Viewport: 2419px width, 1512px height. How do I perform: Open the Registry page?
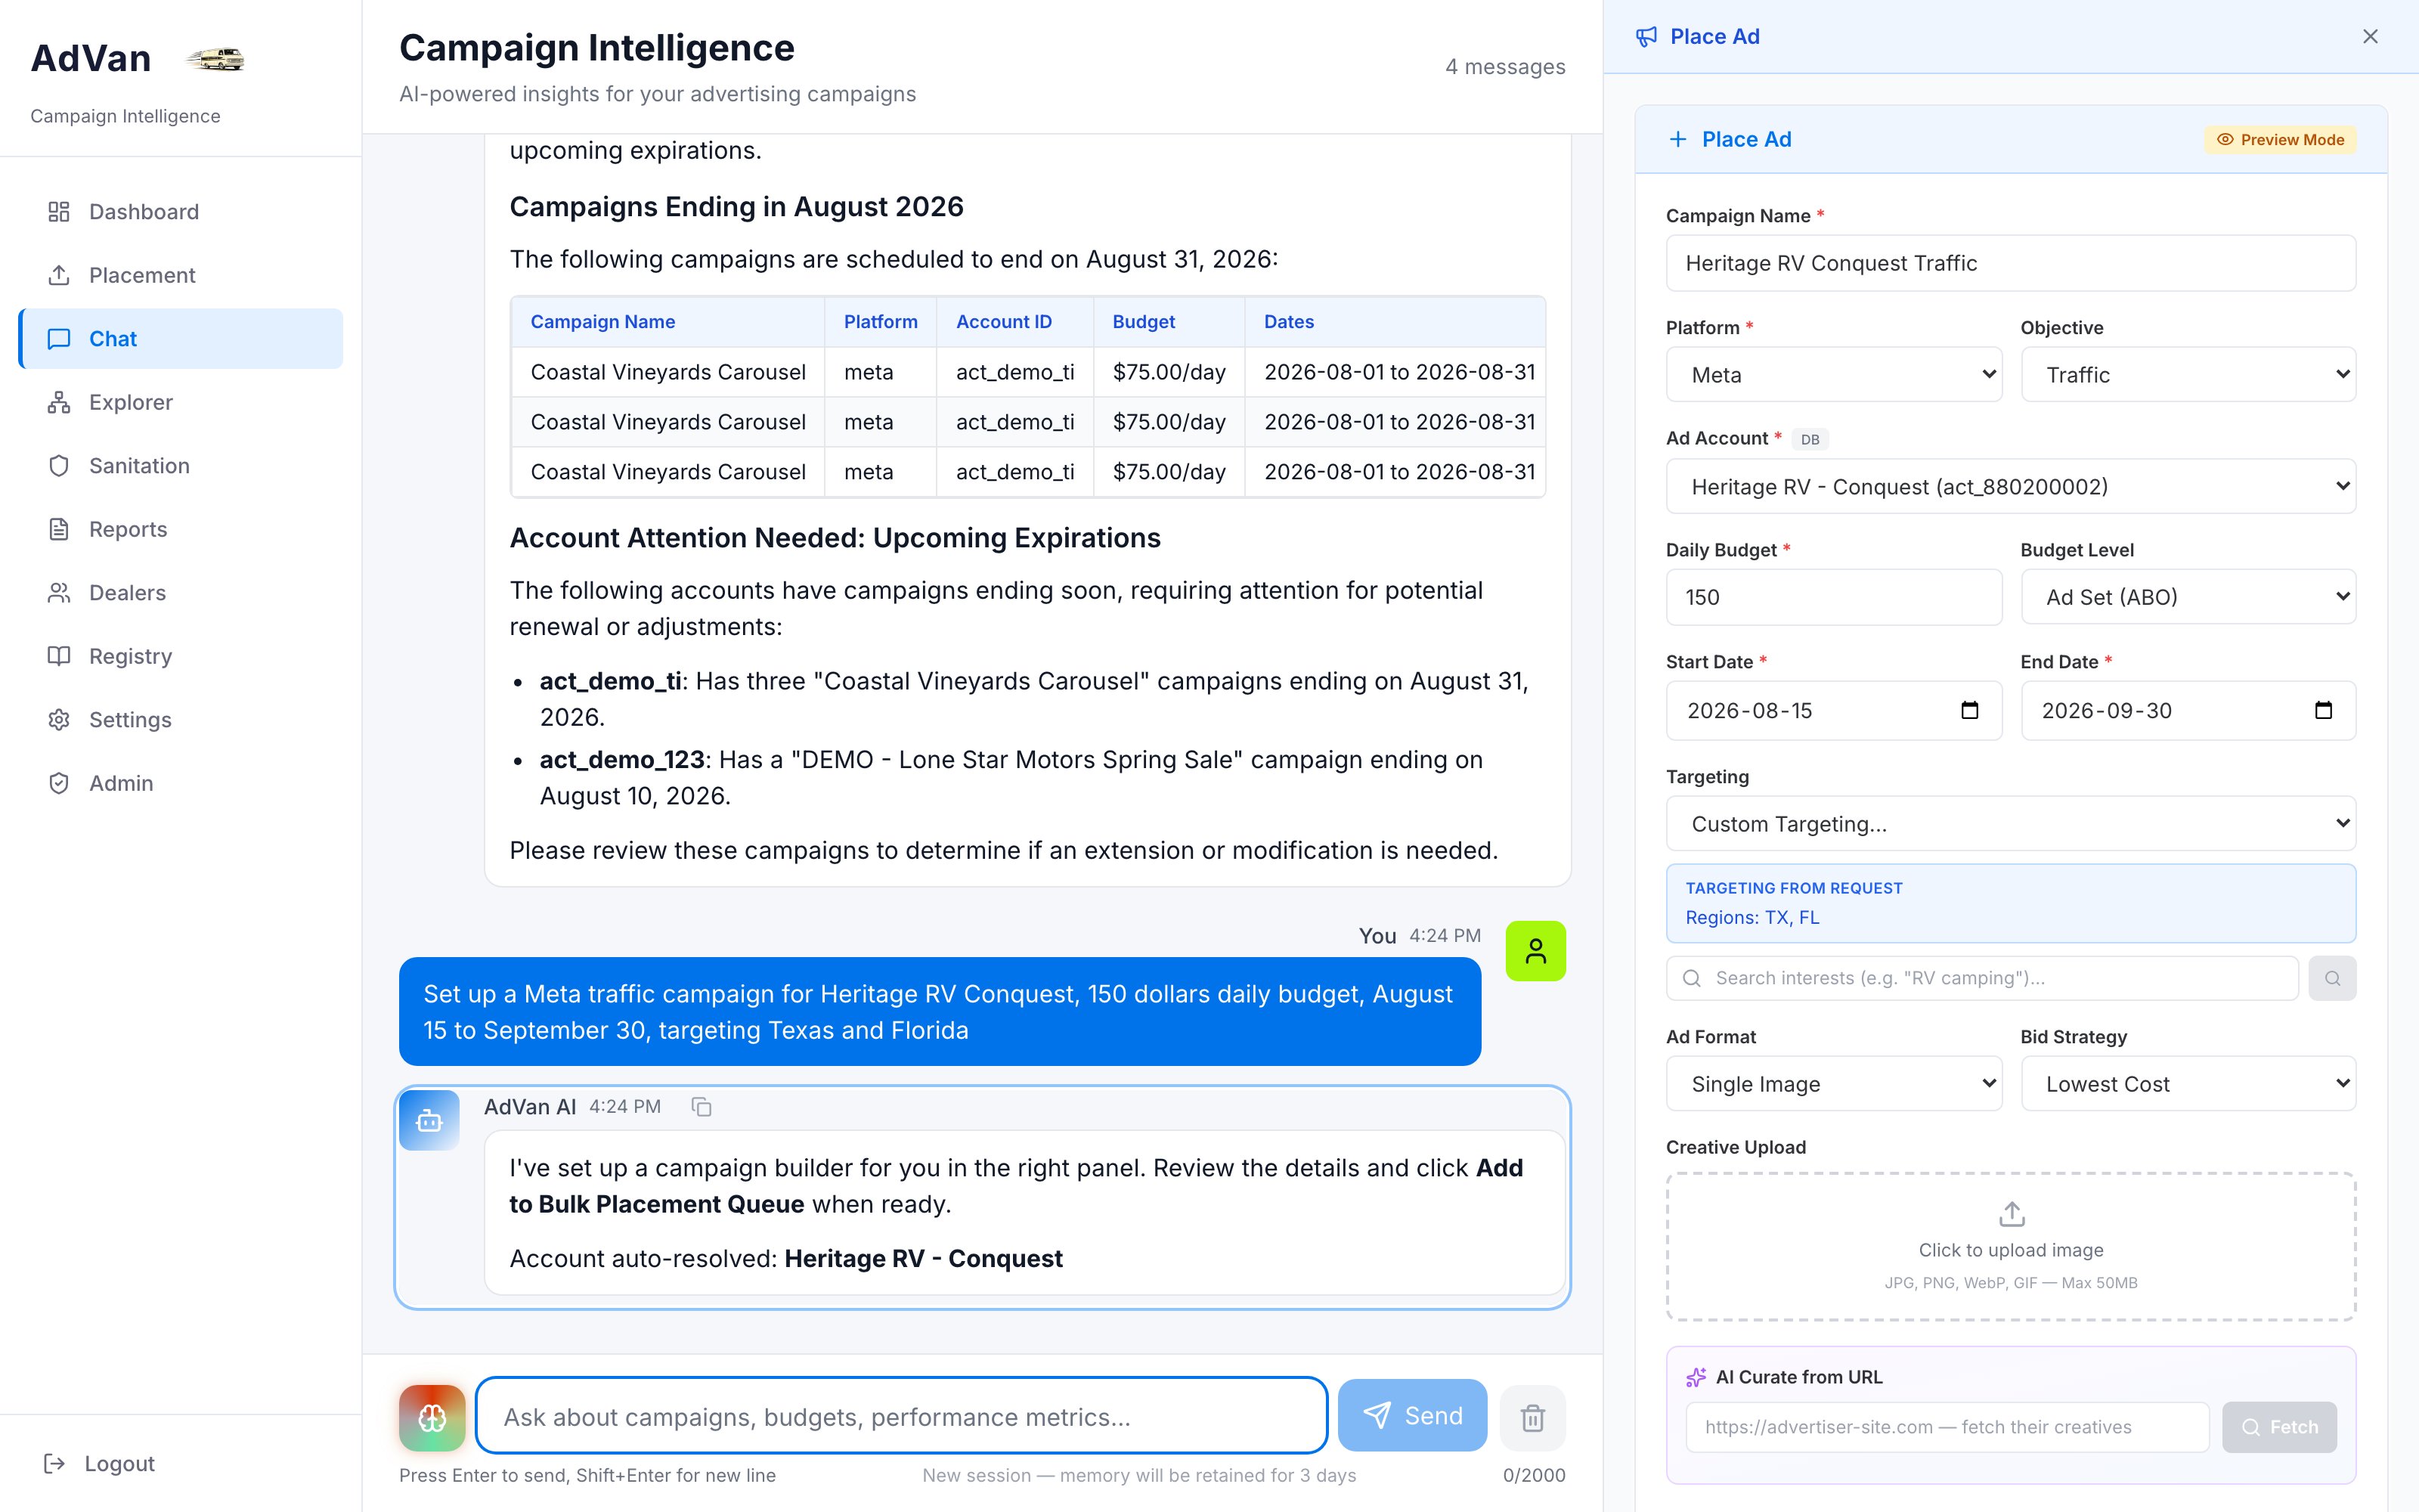tap(181, 656)
